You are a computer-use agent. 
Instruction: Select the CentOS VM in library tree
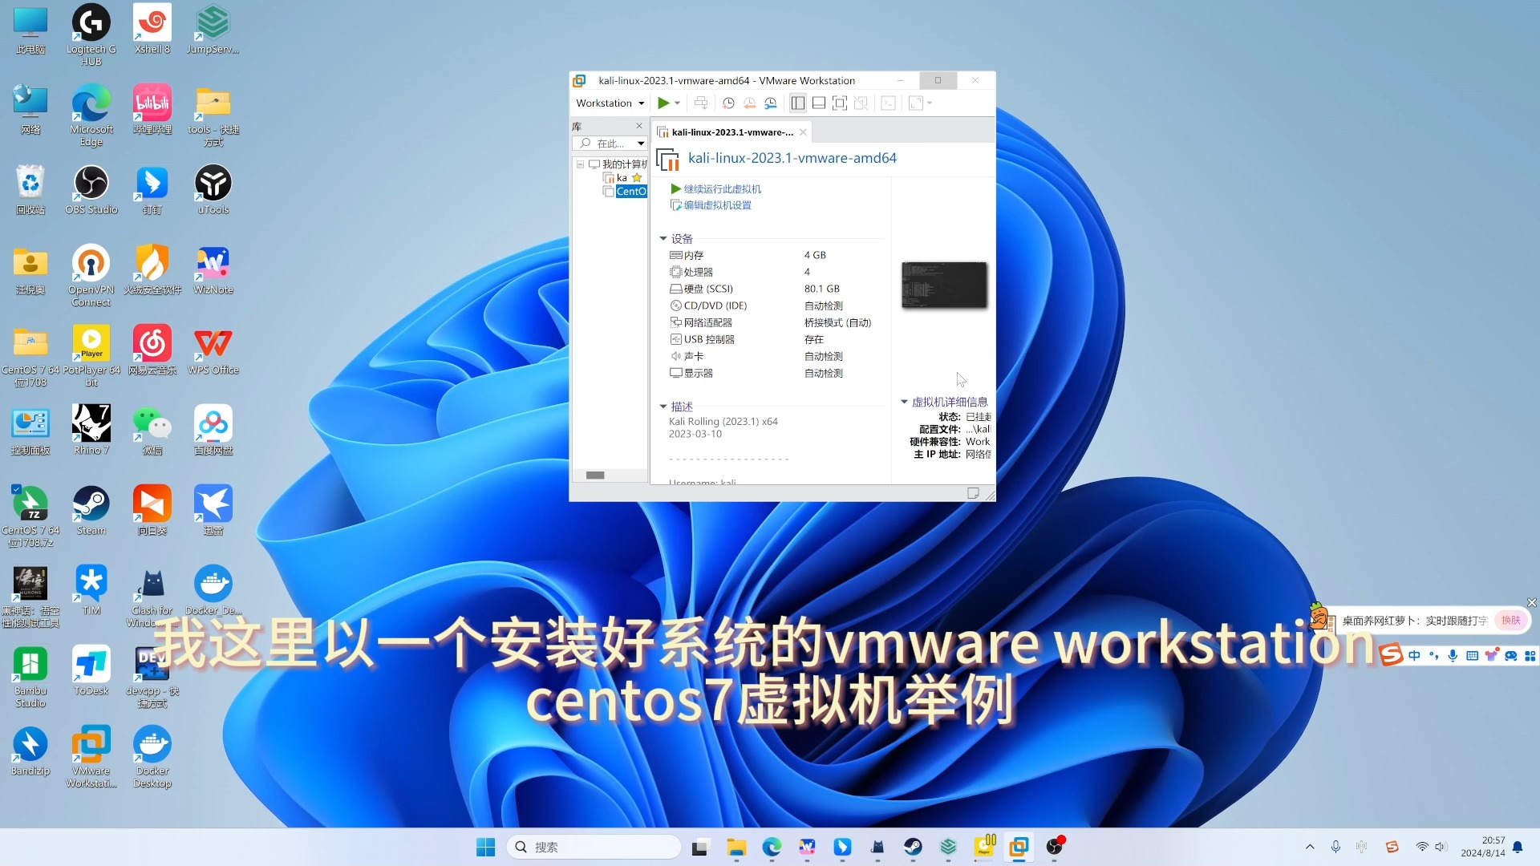point(631,192)
